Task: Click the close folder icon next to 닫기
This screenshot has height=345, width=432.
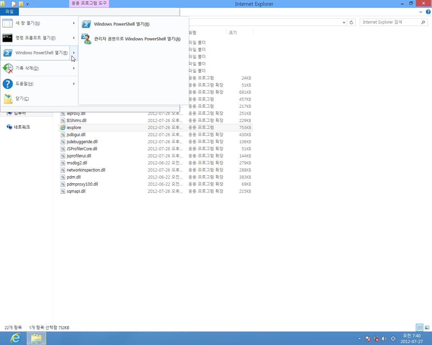Action: (8, 98)
